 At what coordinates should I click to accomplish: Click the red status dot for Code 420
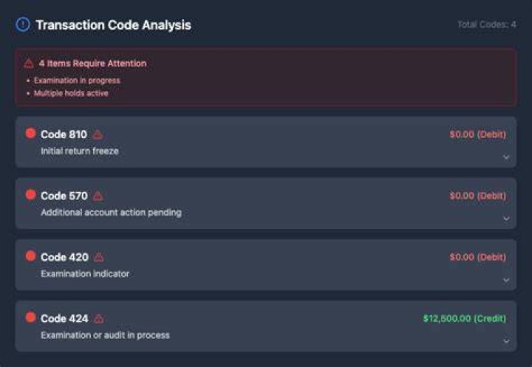pos(30,255)
